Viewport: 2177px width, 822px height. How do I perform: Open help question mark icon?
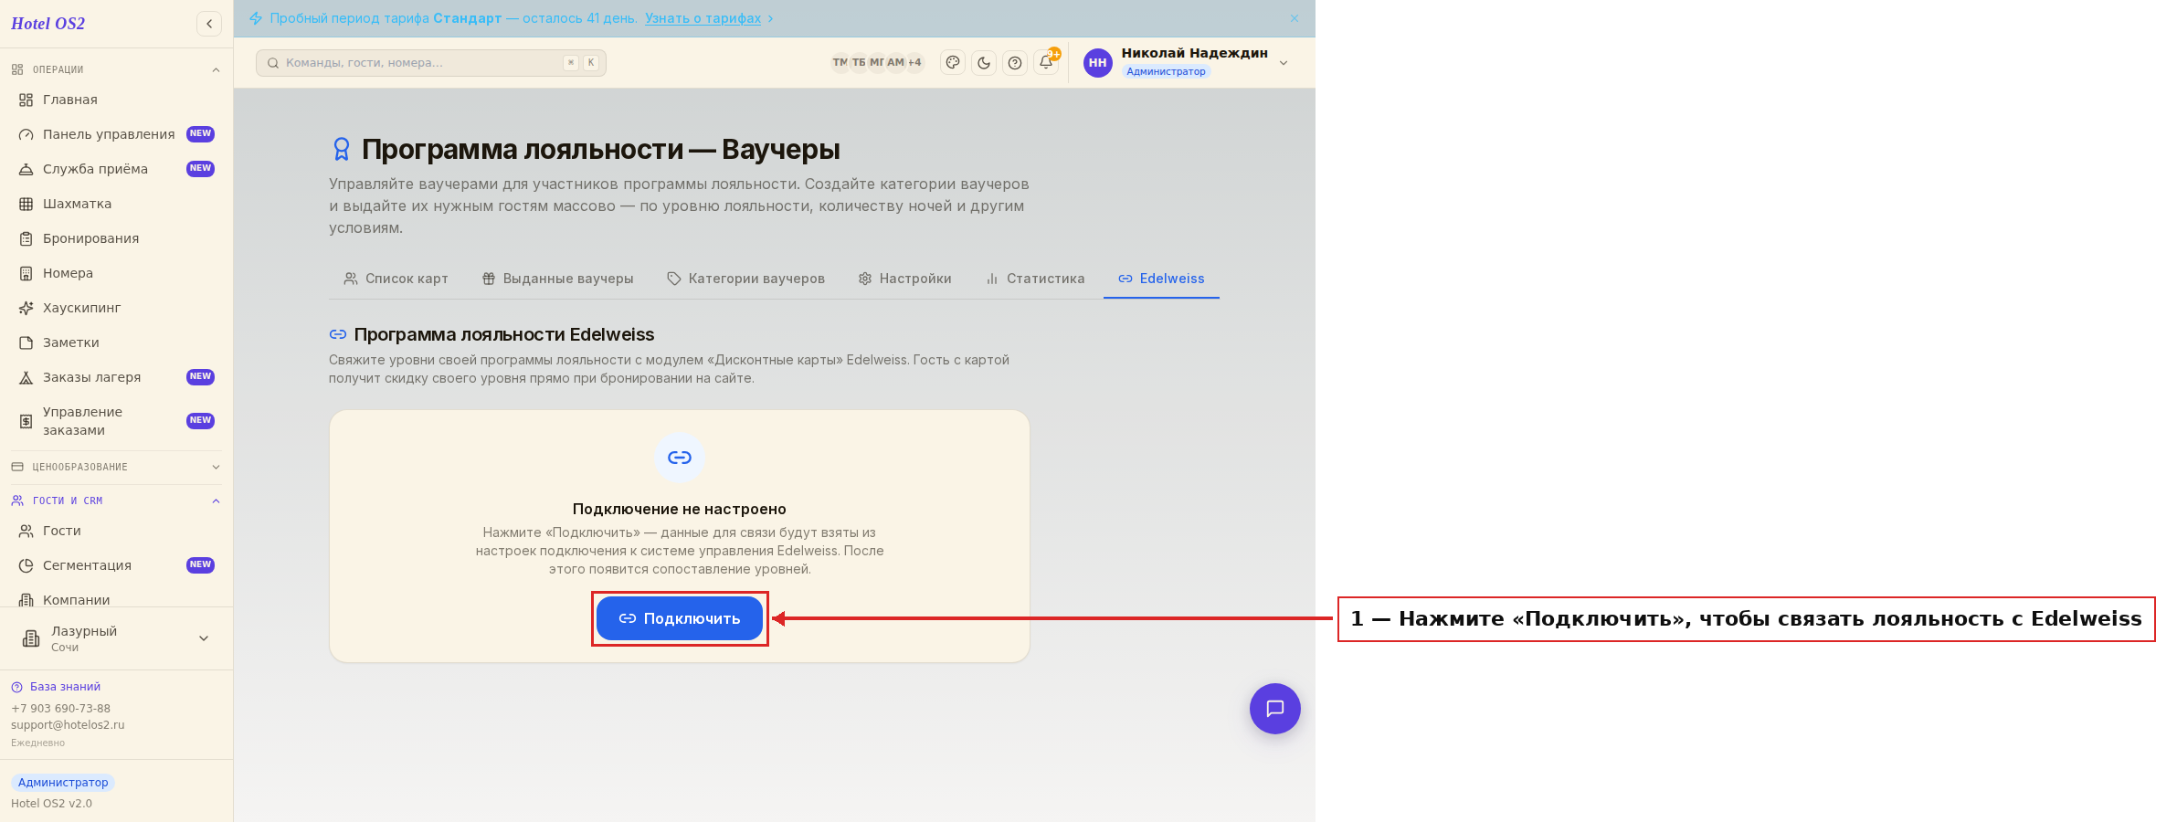coord(1015,63)
